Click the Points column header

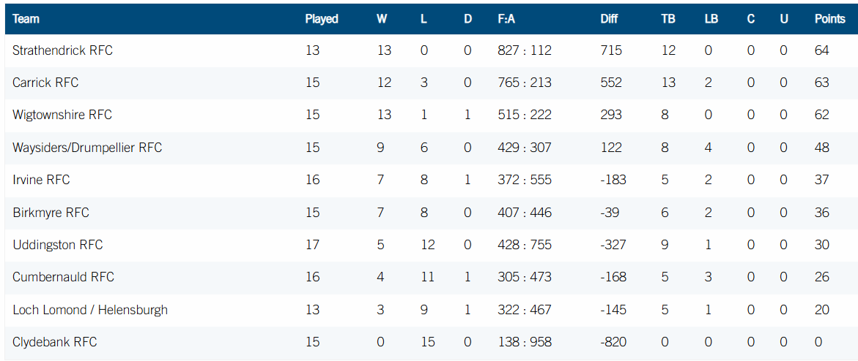pyautogui.click(x=829, y=19)
